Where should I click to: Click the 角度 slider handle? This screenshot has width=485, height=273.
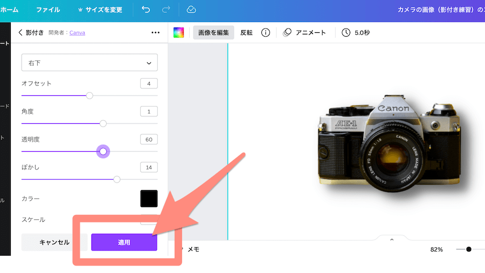coord(103,124)
